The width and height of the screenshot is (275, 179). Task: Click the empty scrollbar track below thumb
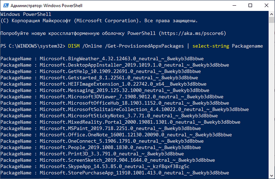pyautogui.click(x=271, y=98)
